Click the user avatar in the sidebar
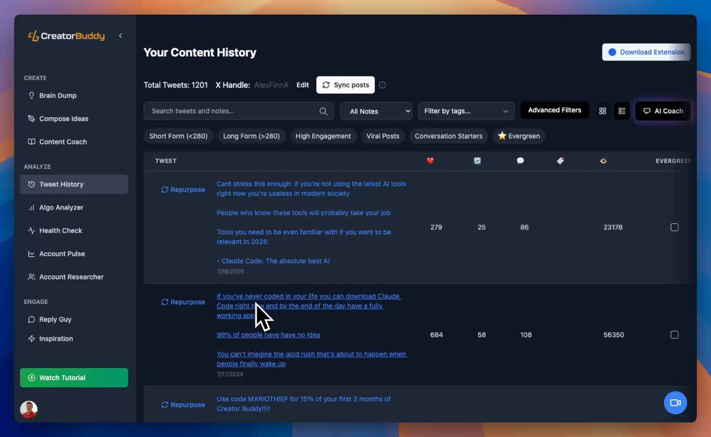 click(28, 409)
